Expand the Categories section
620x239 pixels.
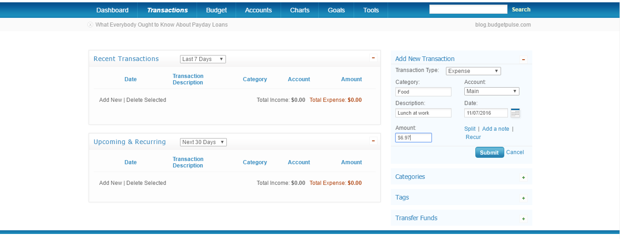[x=523, y=178]
